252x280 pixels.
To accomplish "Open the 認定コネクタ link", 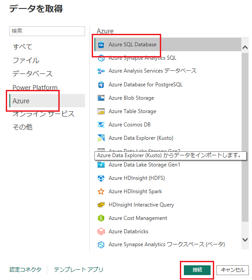I will pos(25,270).
